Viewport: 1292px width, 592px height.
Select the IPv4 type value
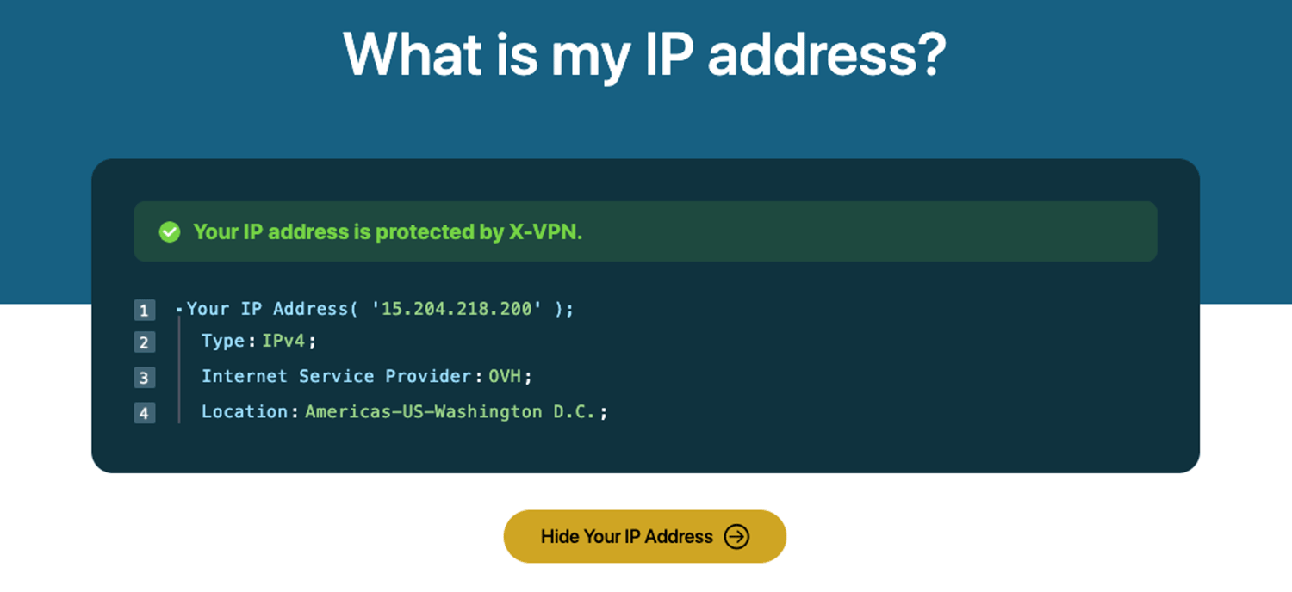click(284, 342)
